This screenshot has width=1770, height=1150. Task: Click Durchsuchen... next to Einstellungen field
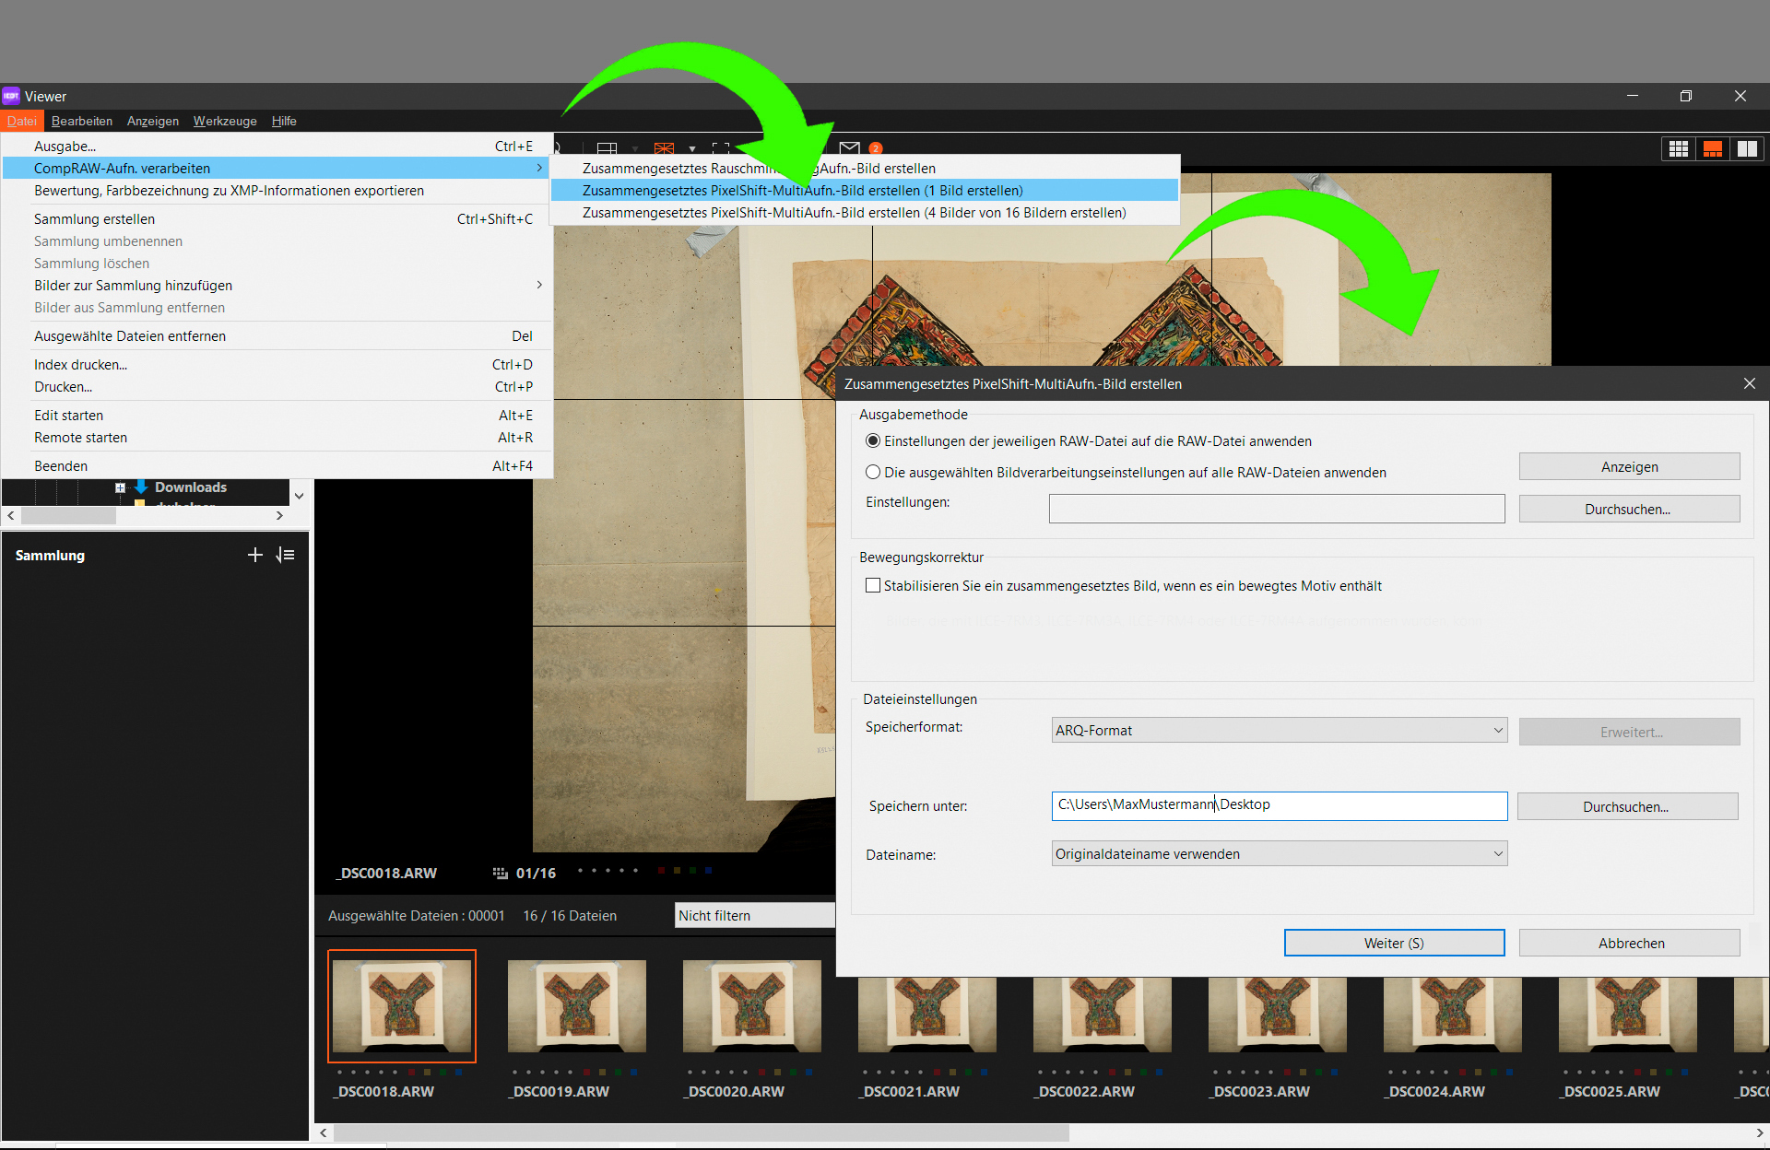[1629, 509]
